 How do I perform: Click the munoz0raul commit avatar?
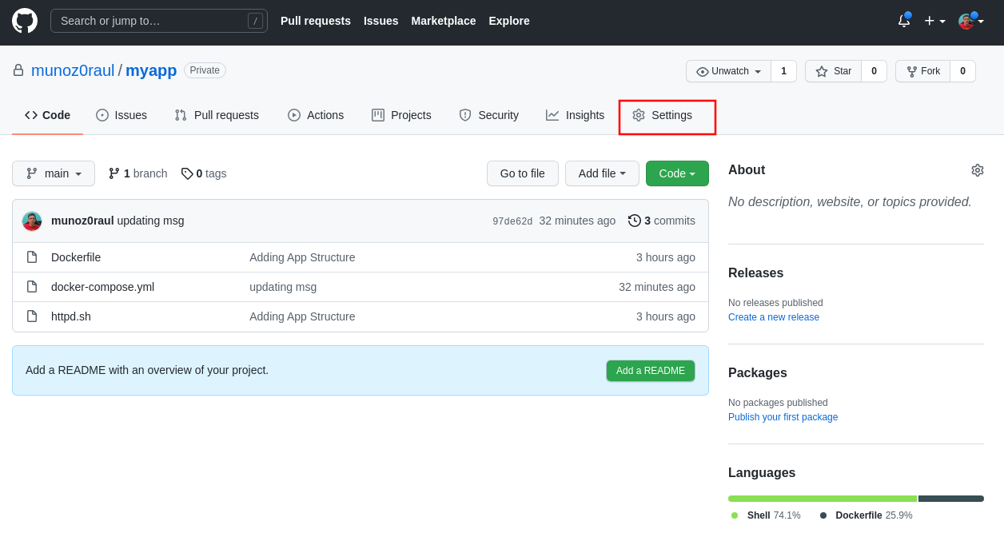click(32, 221)
